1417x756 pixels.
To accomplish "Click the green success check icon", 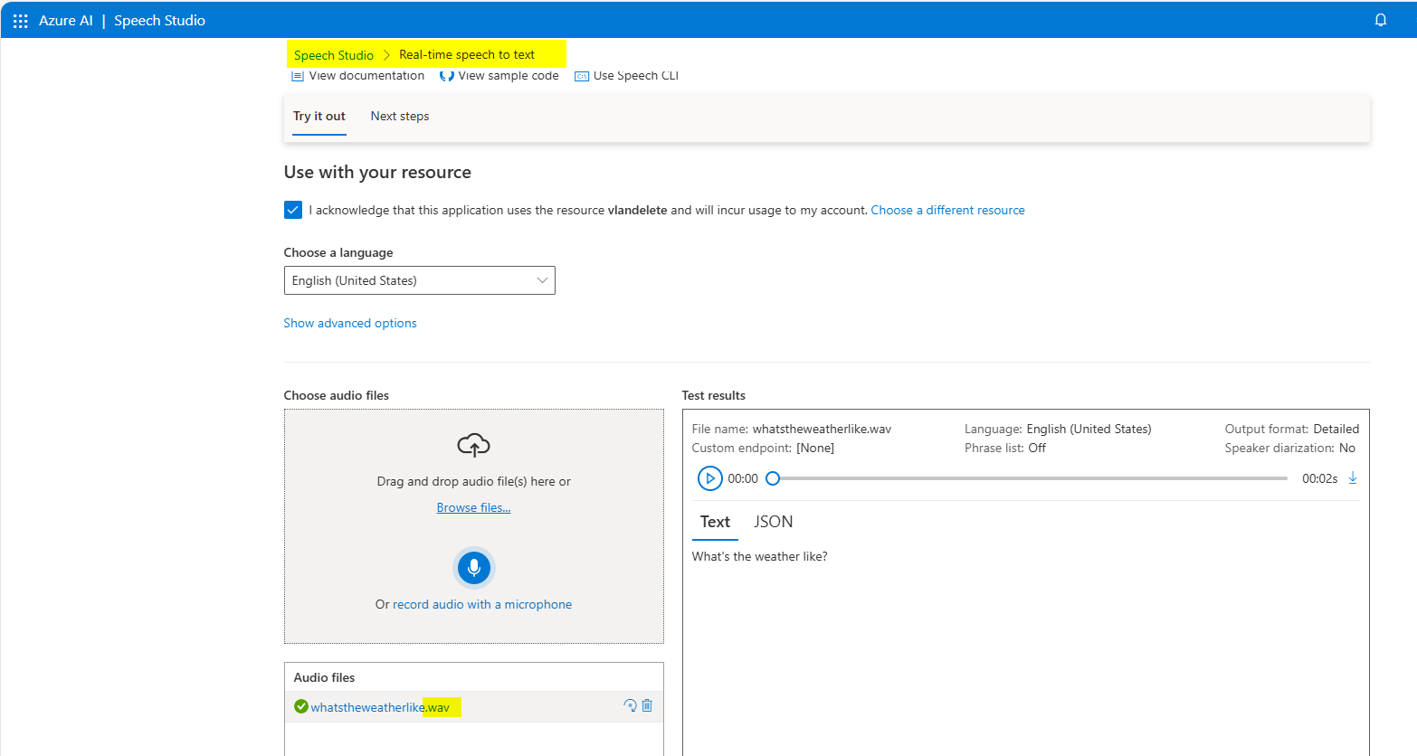I will point(301,706).
